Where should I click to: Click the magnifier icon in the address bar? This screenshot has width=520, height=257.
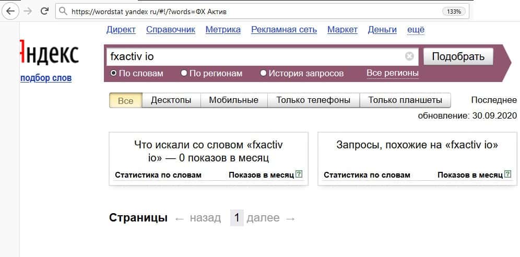(x=63, y=11)
